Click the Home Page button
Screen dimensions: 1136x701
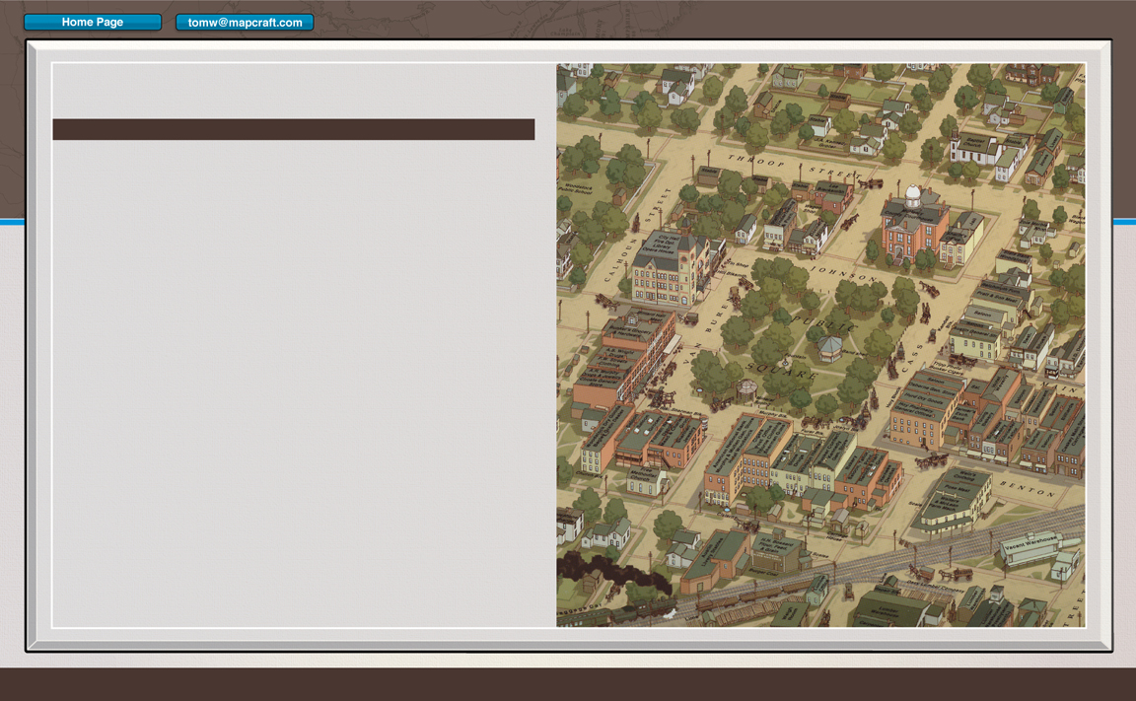pyautogui.click(x=93, y=23)
